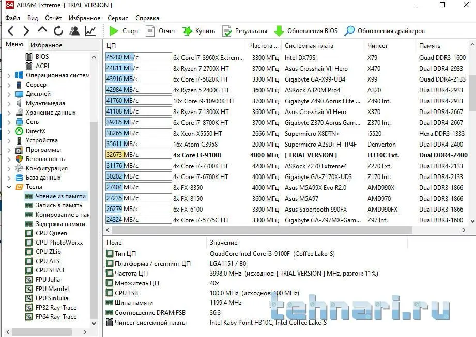
Task: Select the 4x Core i3-9100F result row
Action: pos(286,155)
